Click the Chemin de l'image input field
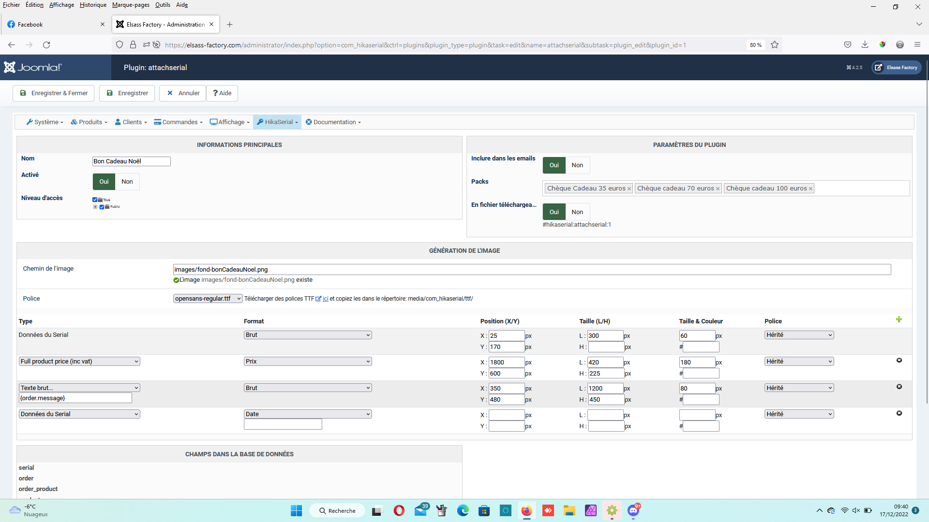 click(531, 270)
